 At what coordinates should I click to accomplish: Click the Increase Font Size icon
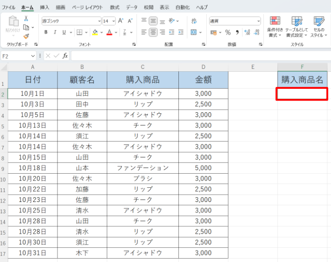pos(120,21)
